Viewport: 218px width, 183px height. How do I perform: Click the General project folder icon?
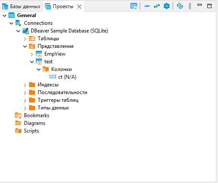(12, 15)
